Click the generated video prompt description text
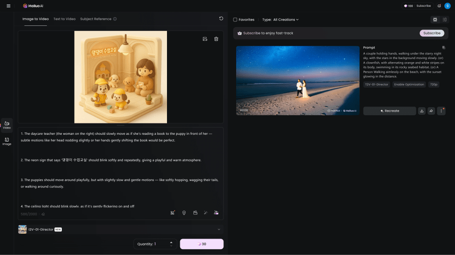This screenshot has height=255, width=455. (404, 65)
